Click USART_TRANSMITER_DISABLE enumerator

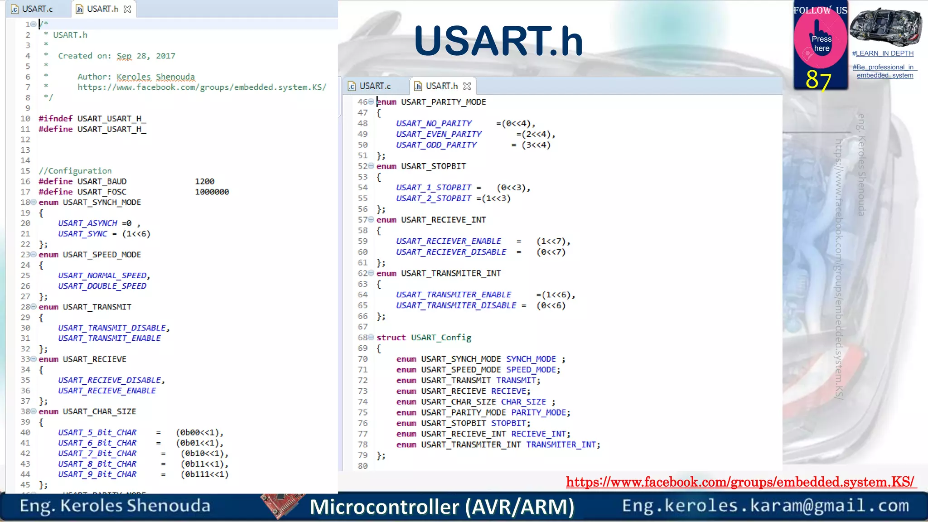456,305
